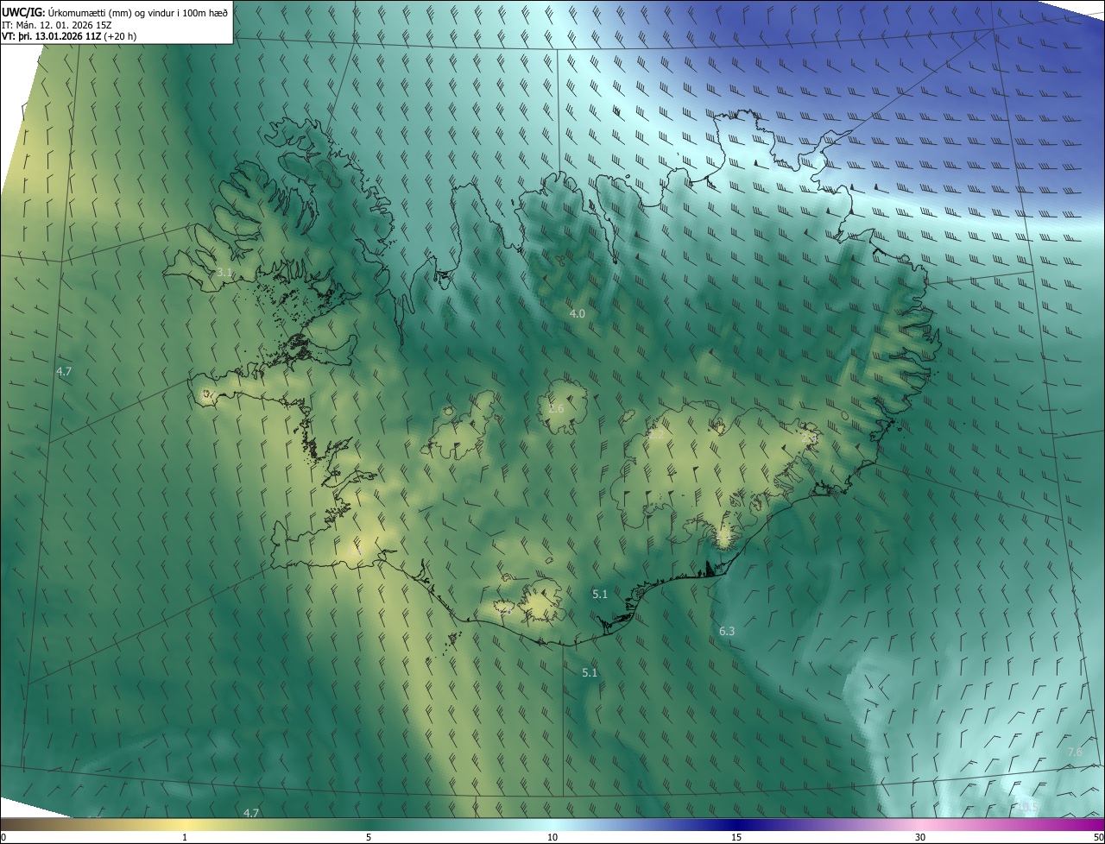
Task: Click the 6.3 value label offshore
Action: (727, 632)
